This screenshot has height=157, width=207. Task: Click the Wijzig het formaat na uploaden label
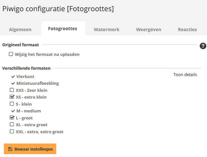click(x=47, y=54)
